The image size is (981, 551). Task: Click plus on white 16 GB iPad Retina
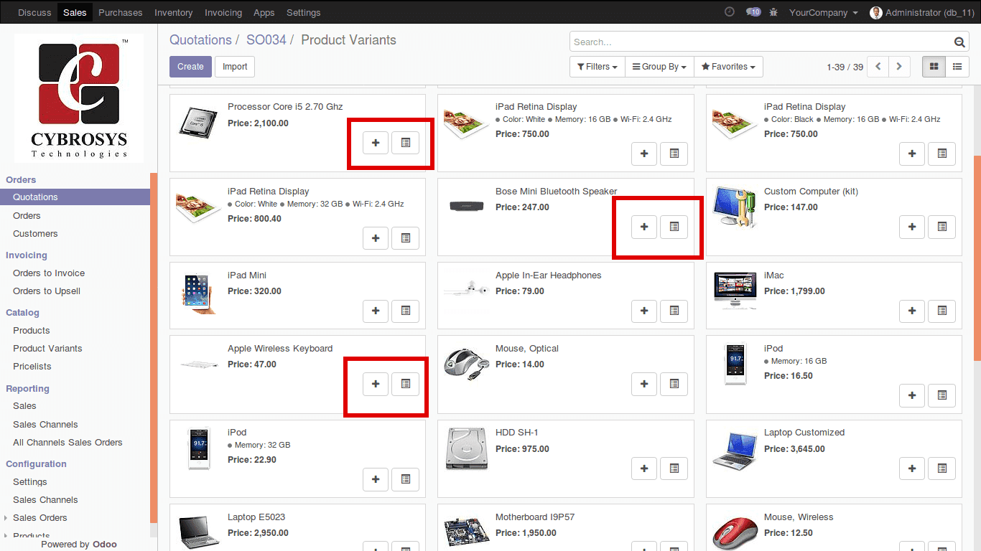[644, 154]
